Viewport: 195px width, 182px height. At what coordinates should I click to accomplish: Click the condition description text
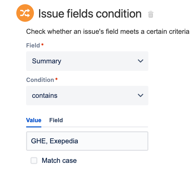pos(108,32)
